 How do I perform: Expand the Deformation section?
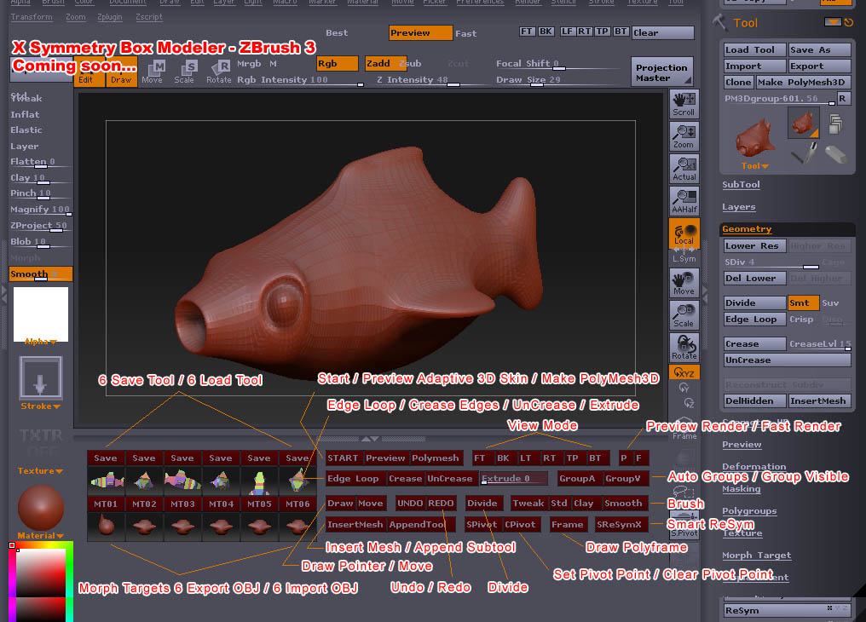click(756, 466)
